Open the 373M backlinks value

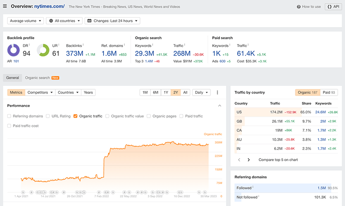75,53
